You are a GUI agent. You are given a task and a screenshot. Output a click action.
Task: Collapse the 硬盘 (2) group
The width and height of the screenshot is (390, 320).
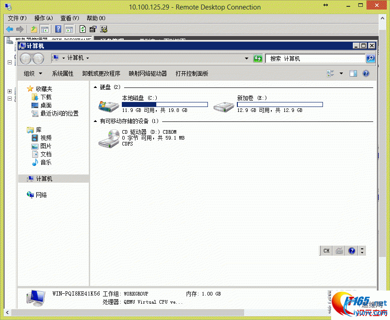click(x=95, y=87)
